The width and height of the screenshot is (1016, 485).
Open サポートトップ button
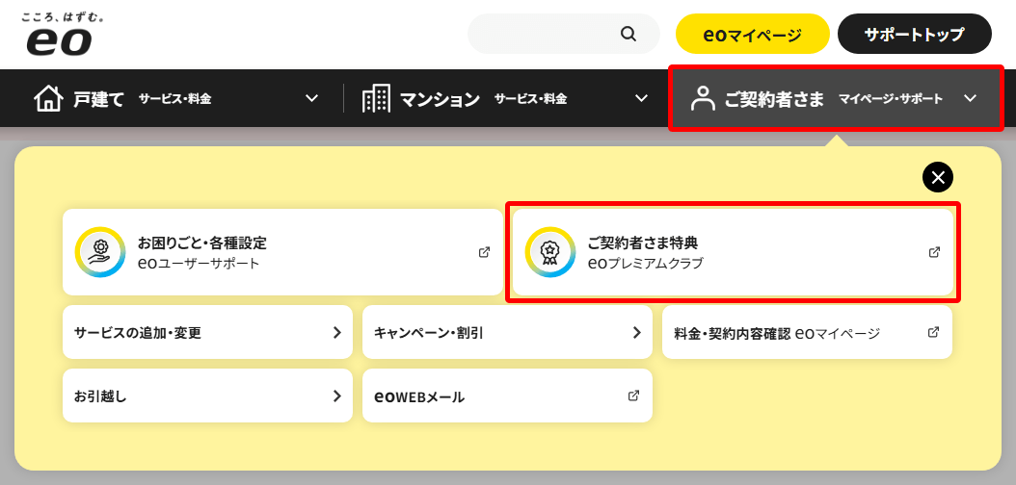pos(914,34)
